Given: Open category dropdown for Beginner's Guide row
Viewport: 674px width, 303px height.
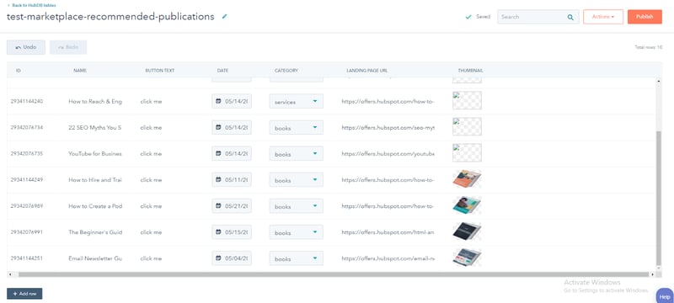Looking at the screenshot, I should click(x=297, y=232).
